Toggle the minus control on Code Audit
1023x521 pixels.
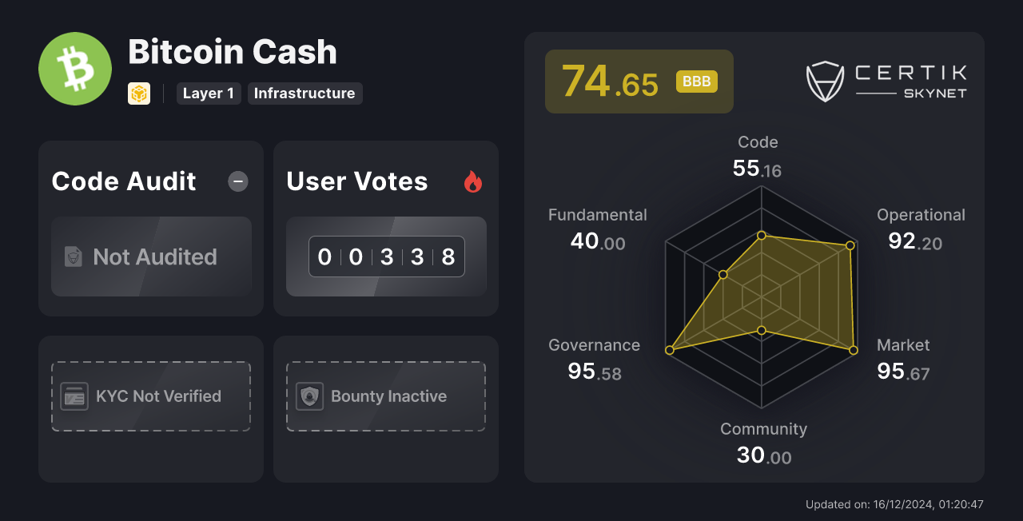[x=237, y=181]
